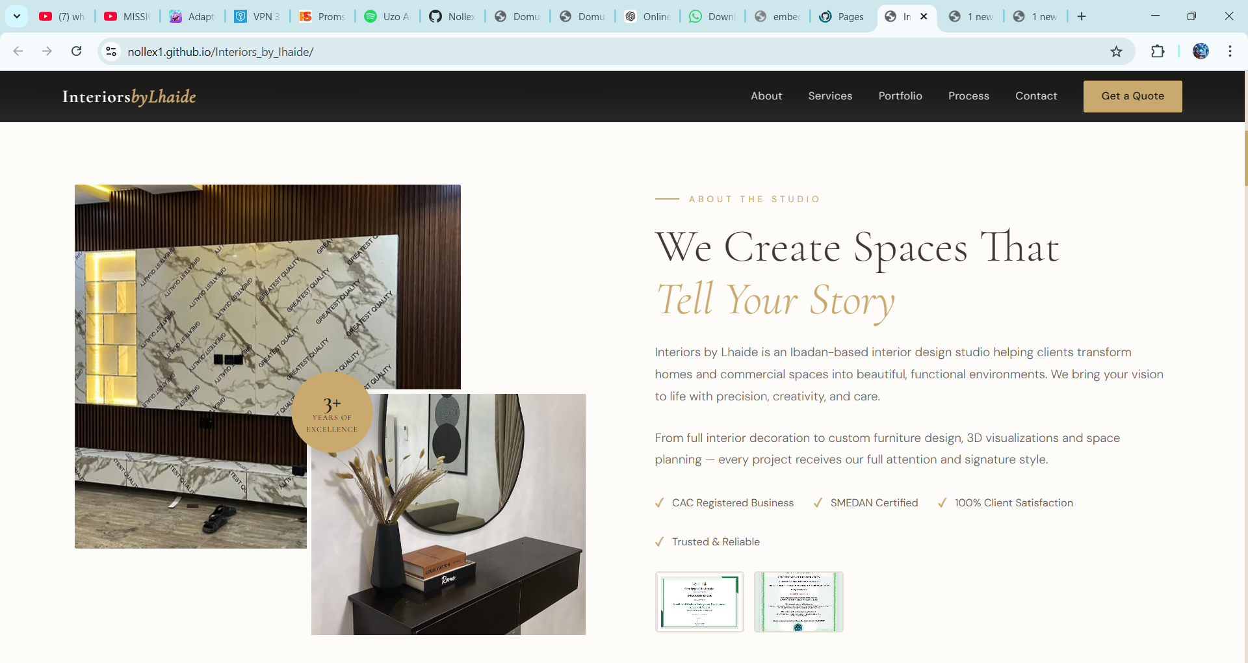Go back with the back arrow
The image size is (1248, 663).
[18, 51]
